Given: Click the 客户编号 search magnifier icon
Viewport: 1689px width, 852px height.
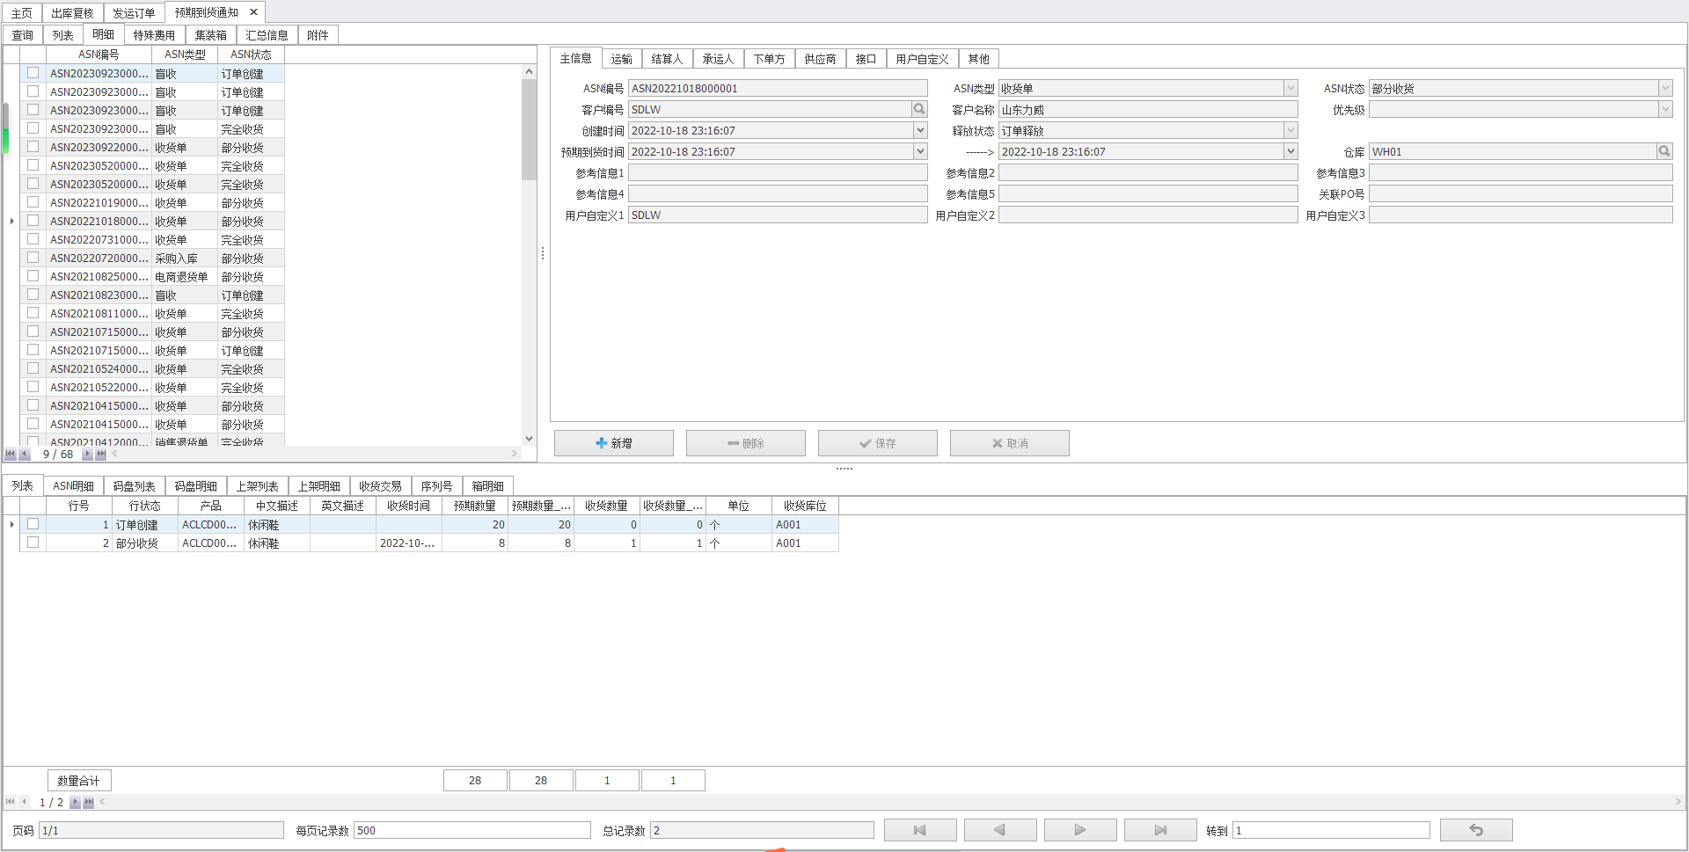Looking at the screenshot, I should [919, 109].
